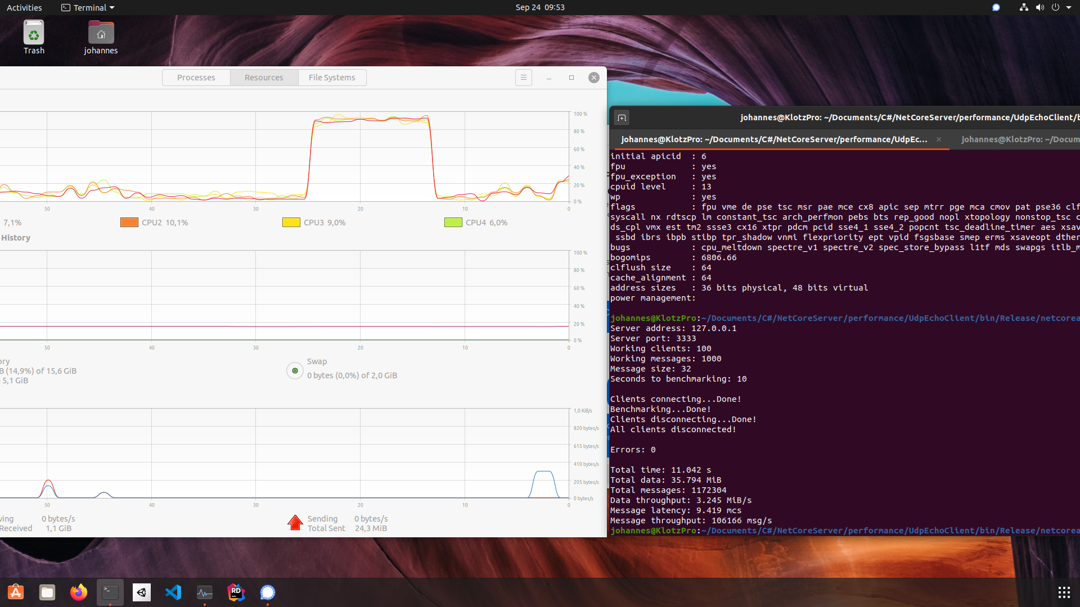Launch Firefox from the dock
This screenshot has height=607, width=1080.
(79, 592)
